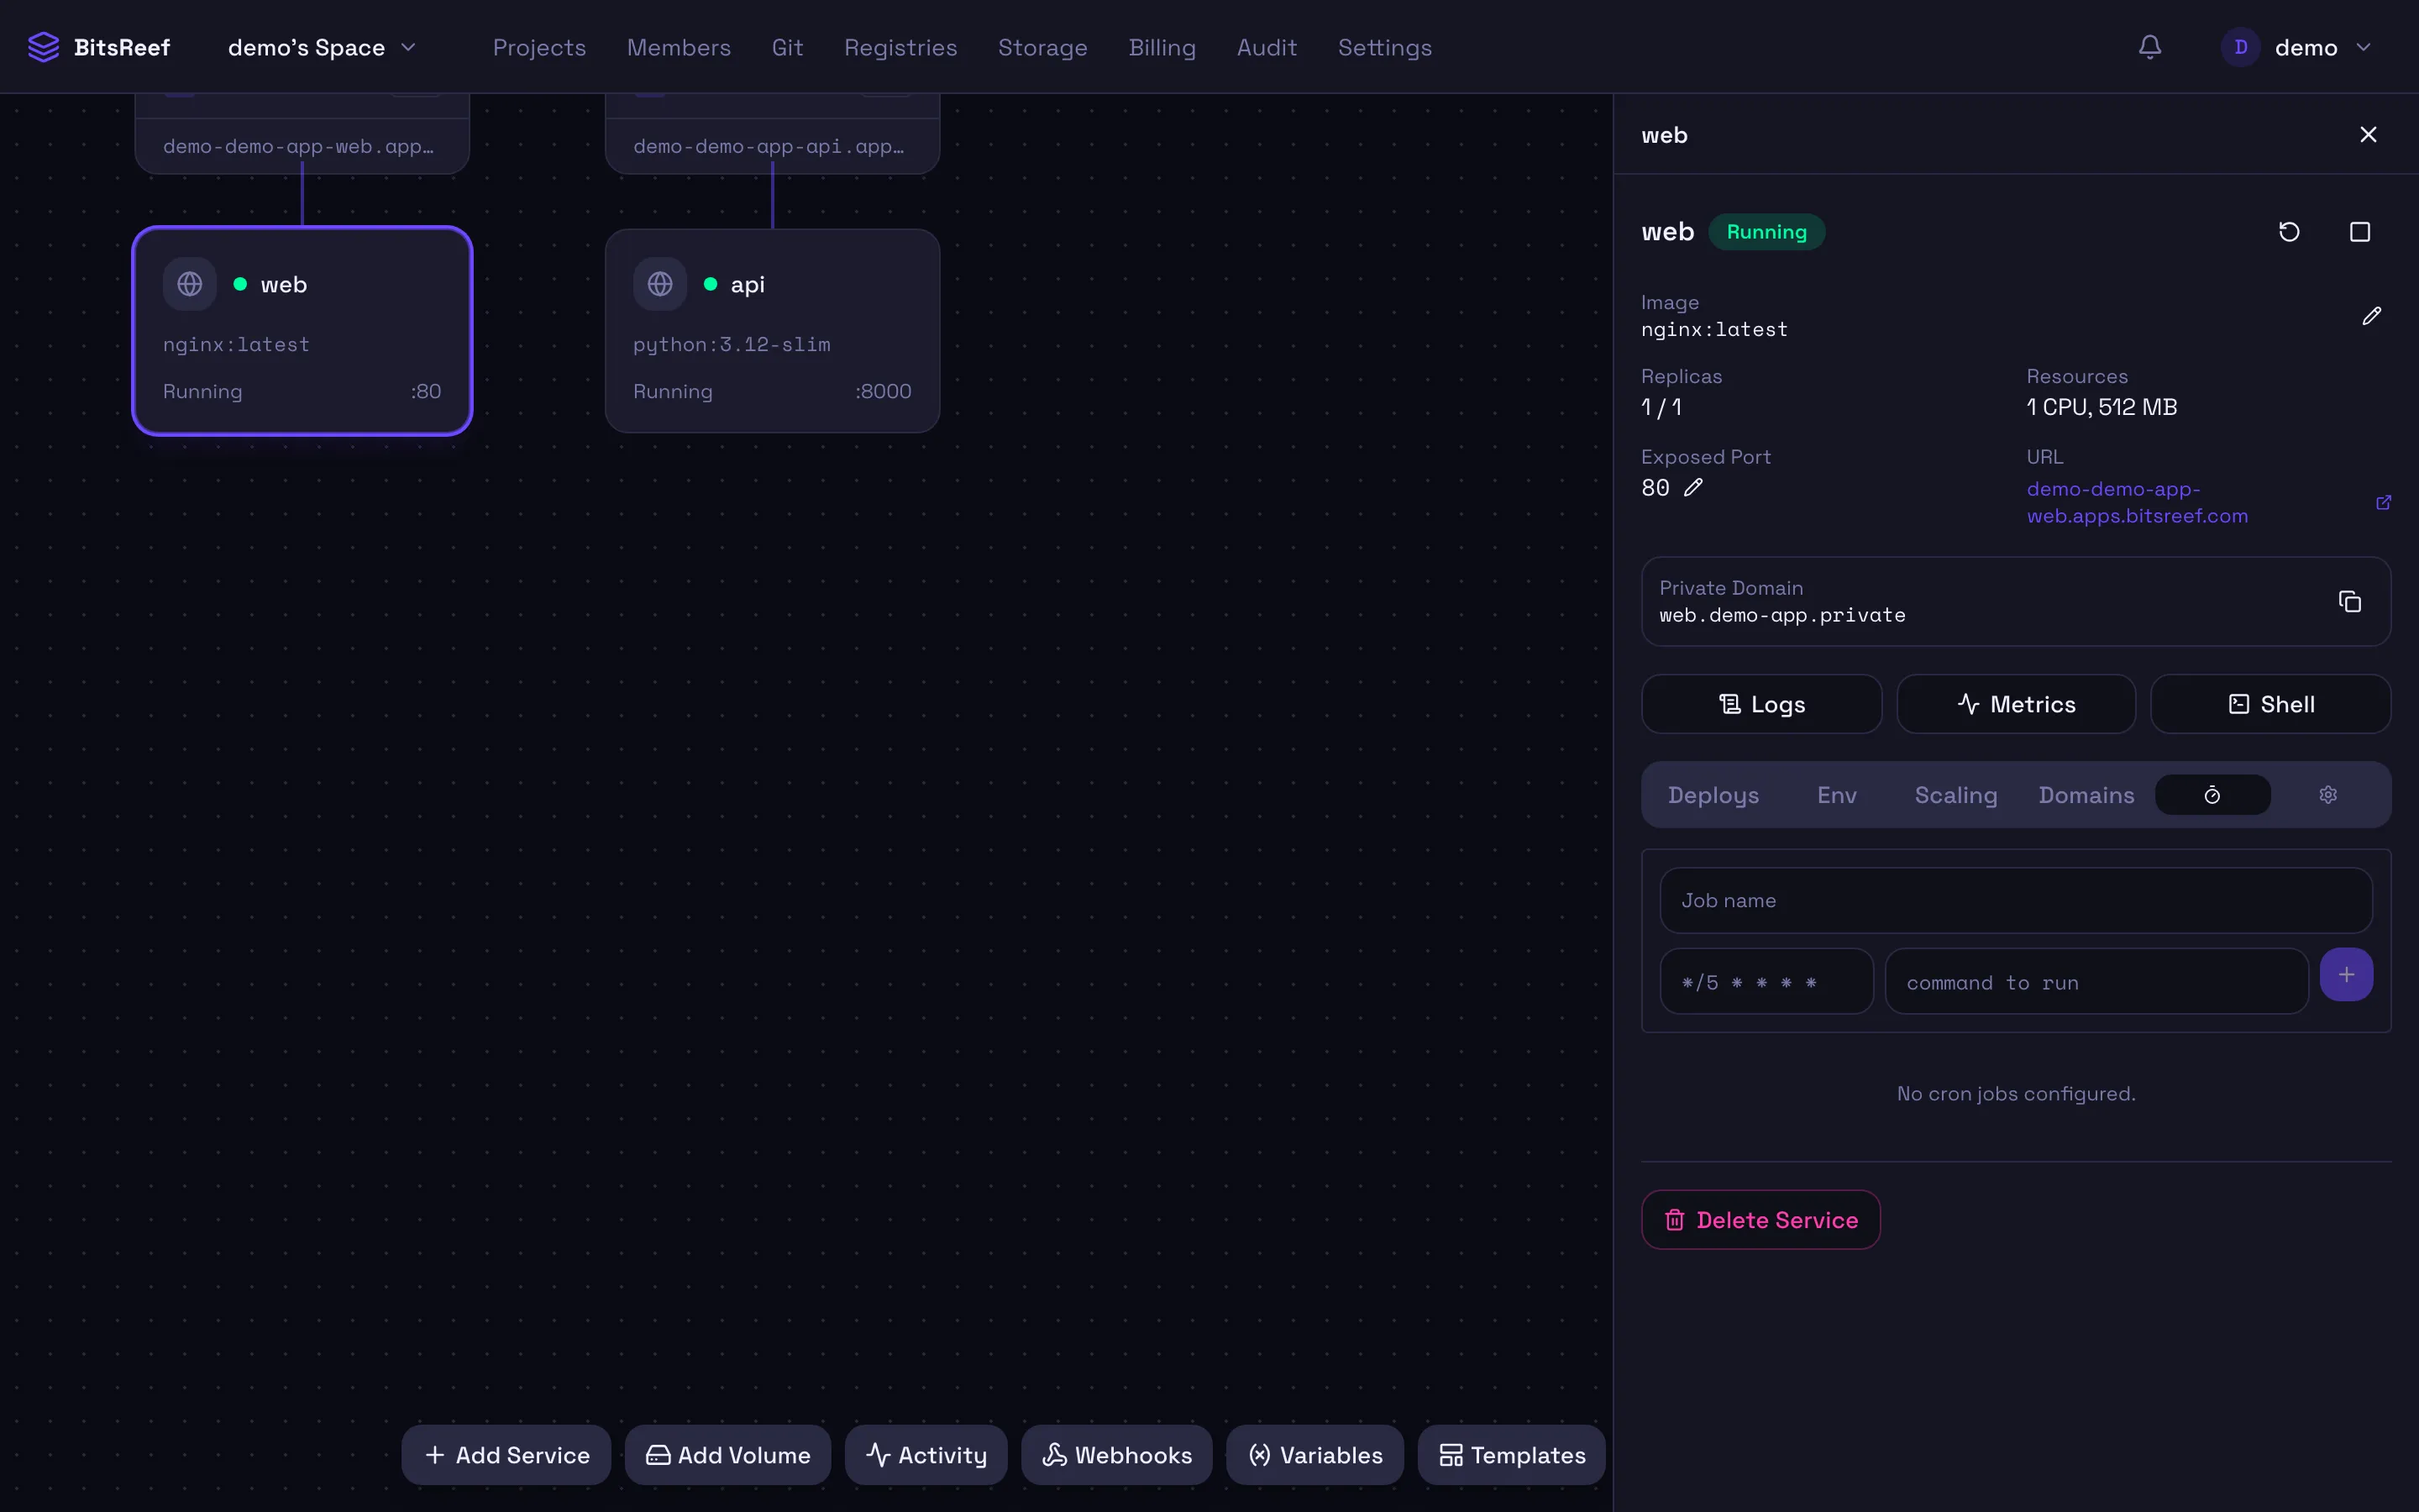Image resolution: width=2419 pixels, height=1512 pixels.
Task: Click the green status dot on the api card
Action: click(710, 284)
